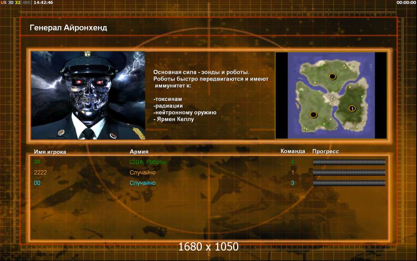Click player name '2222'
417x261 pixels.
40,172
